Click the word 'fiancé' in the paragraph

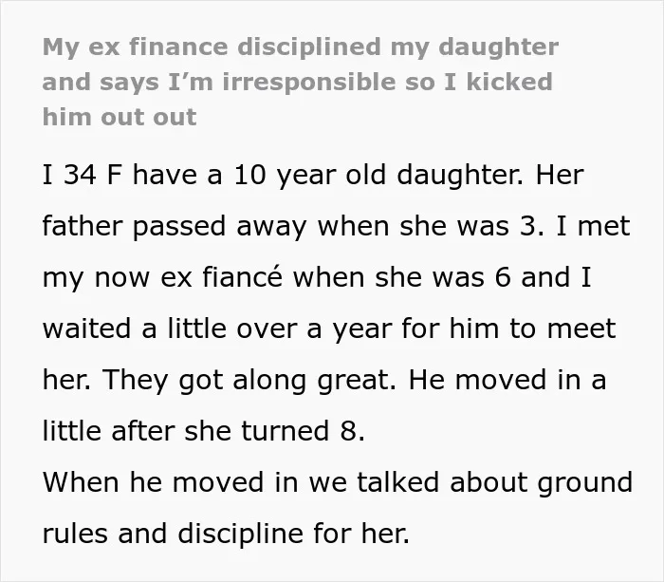pyautogui.click(x=242, y=277)
